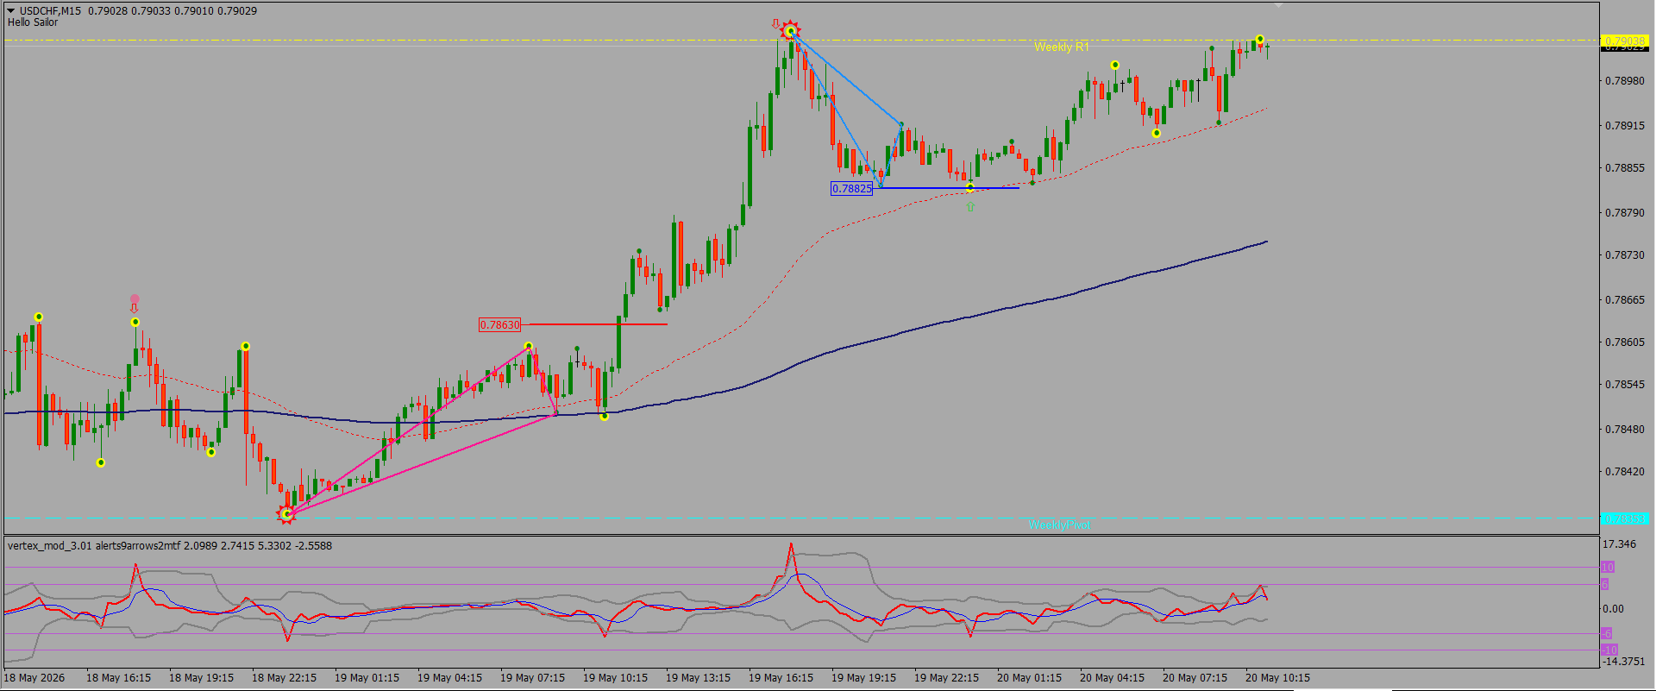Select the red 0.78630 price label
The height and width of the screenshot is (691, 1656).
click(500, 325)
